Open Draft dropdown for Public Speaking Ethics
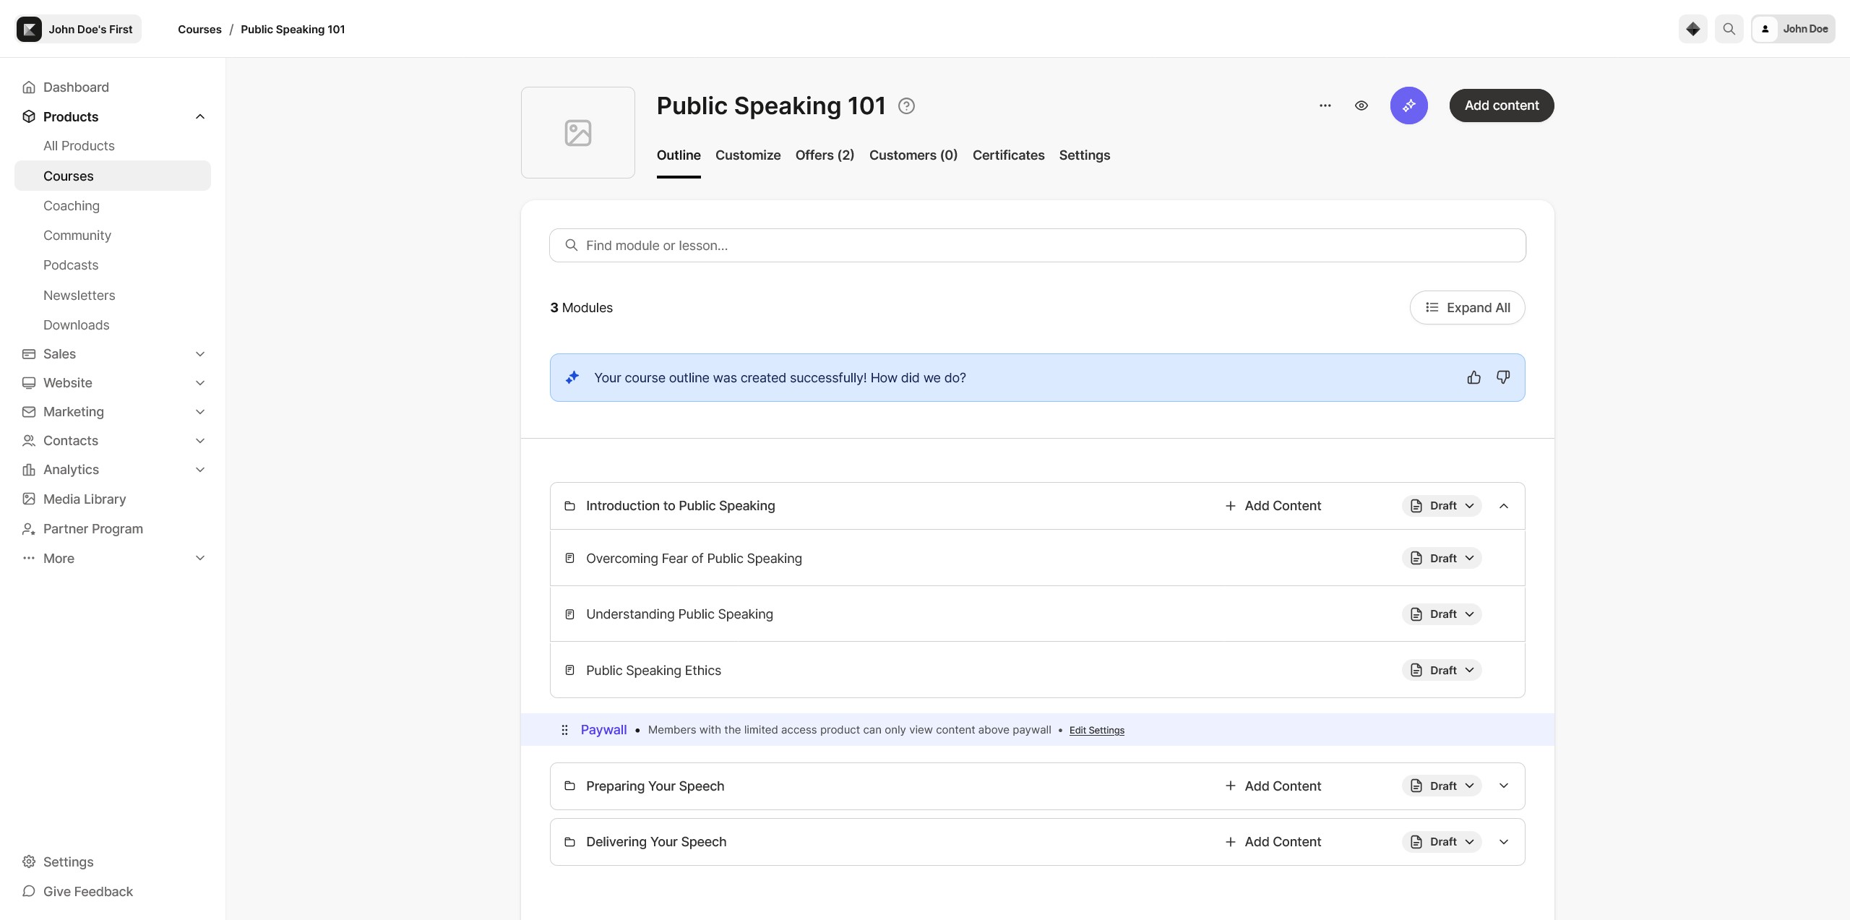Viewport: 1850px width, 920px height. pyautogui.click(x=1442, y=670)
